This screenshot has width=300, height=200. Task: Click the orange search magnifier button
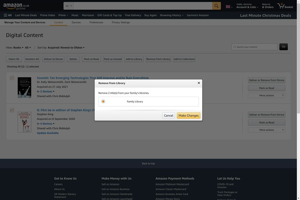(x=217, y=6)
